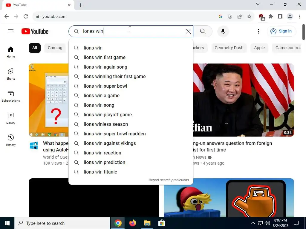This screenshot has height=229, width=306.
Task: Choose suggestion "lions win again song"
Action: [131, 67]
